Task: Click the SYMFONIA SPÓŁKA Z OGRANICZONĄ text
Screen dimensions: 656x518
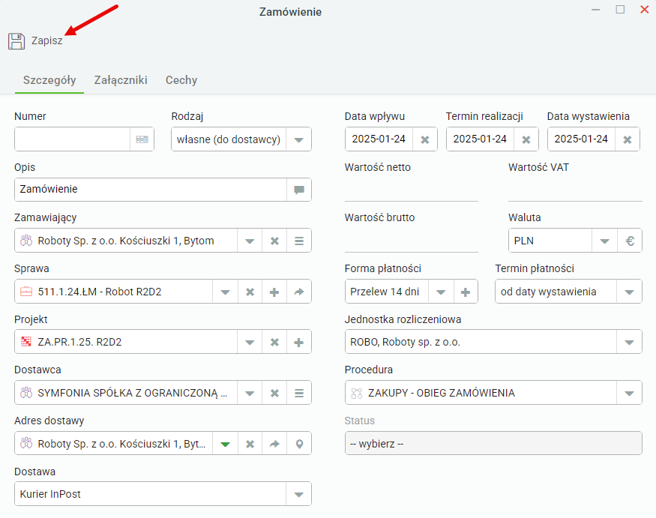Action: 132,393
